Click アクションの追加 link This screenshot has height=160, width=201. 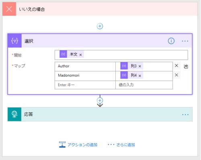(82, 145)
